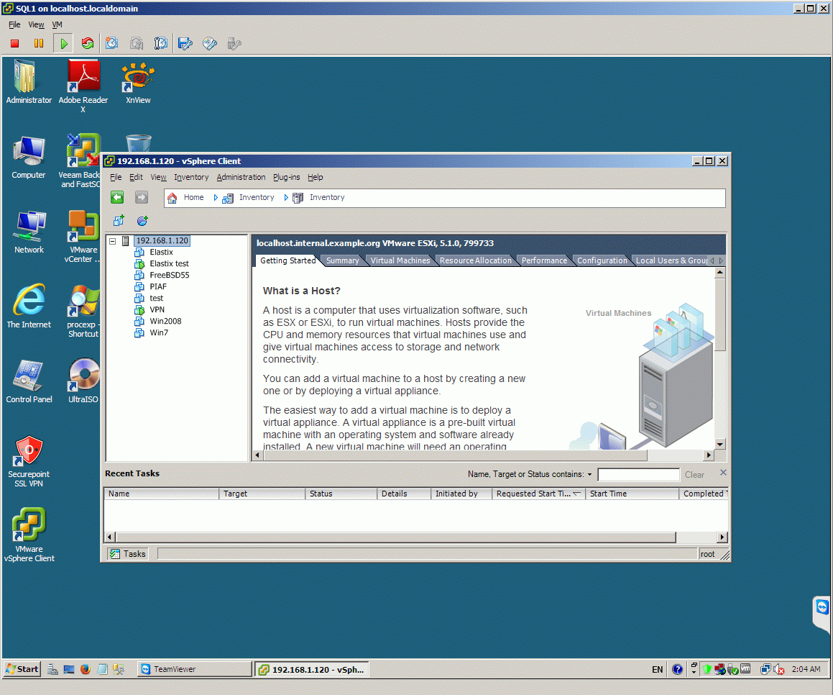This screenshot has width=833, height=695.
Task: Click the tab scroll left arrow
Action: (x=712, y=260)
